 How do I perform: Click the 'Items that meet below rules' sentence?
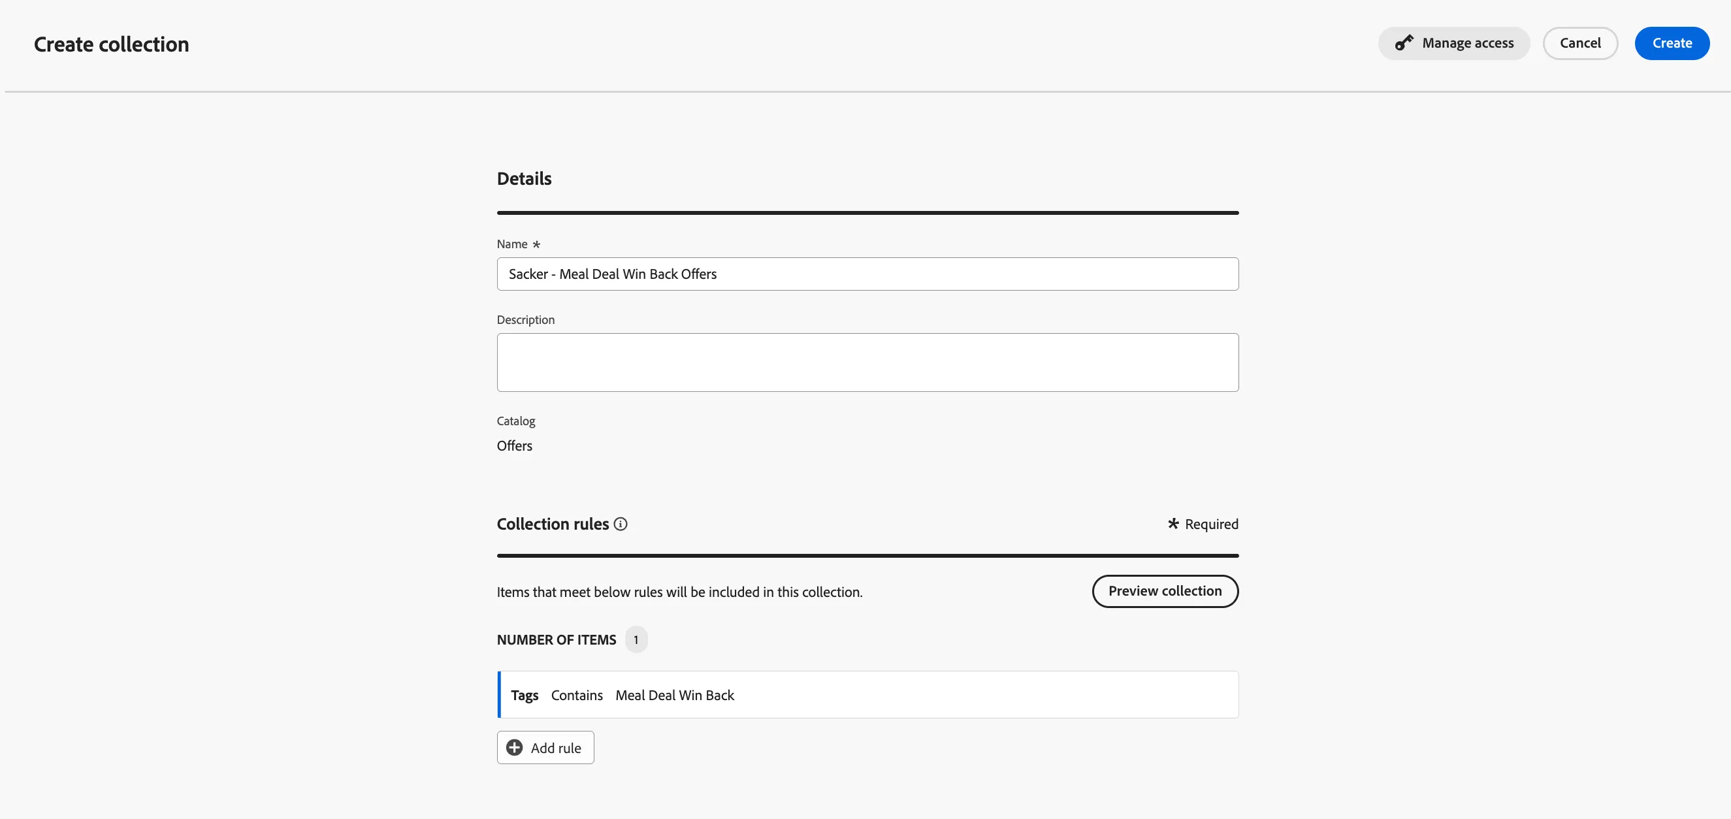(x=679, y=592)
